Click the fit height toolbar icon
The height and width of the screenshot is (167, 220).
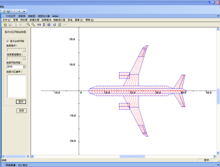(44, 25)
